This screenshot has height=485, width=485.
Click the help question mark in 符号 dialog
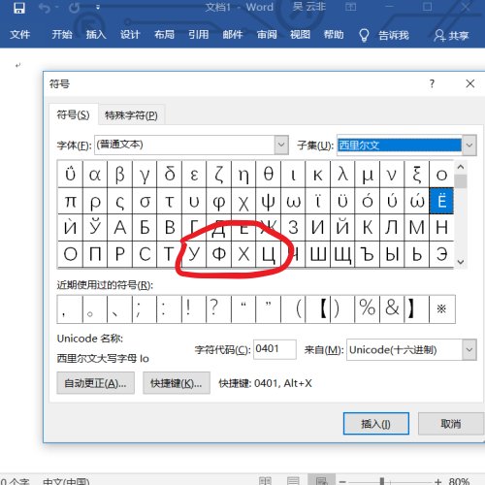[x=432, y=83]
